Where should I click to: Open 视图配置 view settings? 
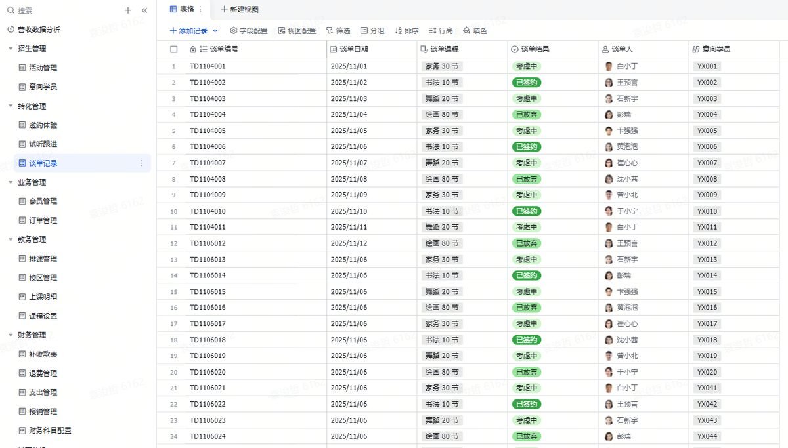point(297,31)
